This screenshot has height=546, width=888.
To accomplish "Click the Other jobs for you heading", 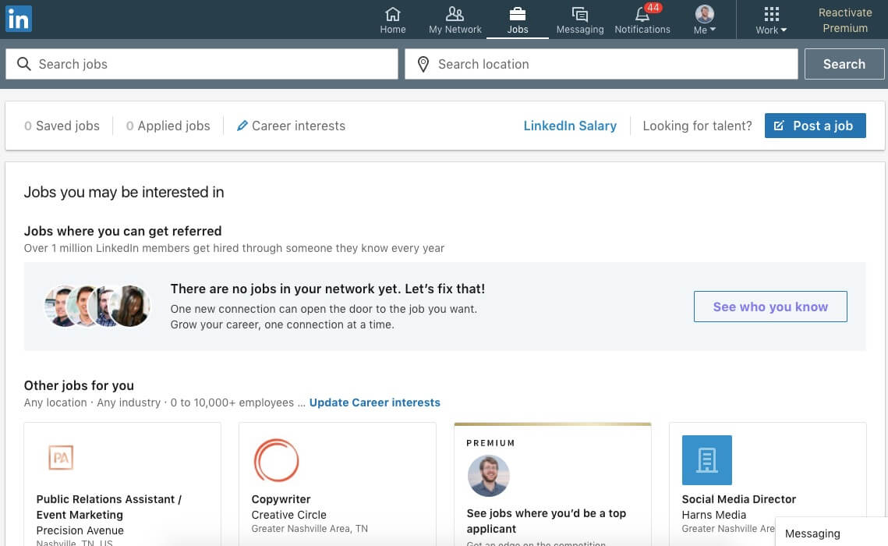I will pyautogui.click(x=79, y=386).
